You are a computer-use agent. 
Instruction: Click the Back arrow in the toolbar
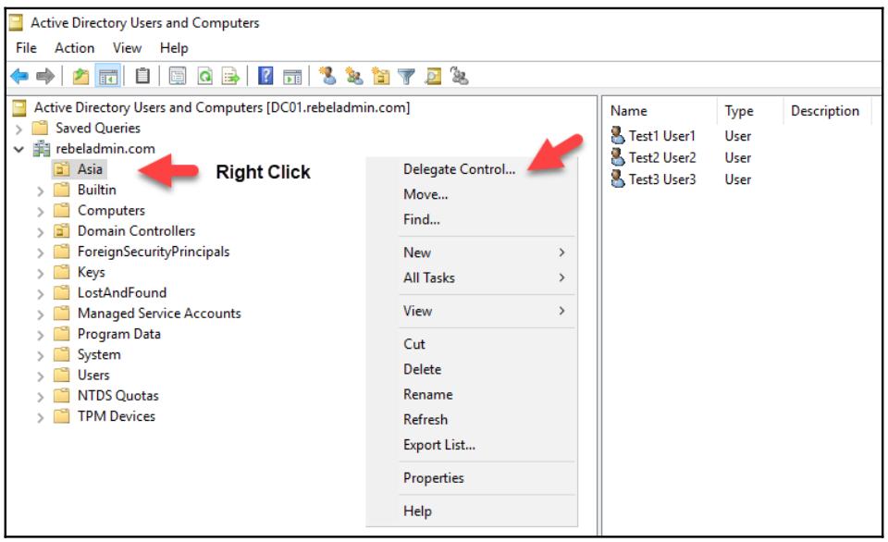[x=18, y=78]
